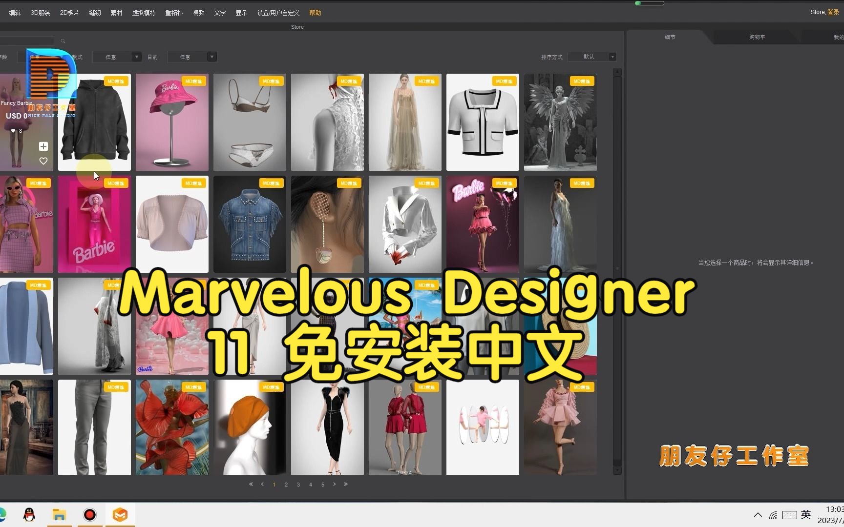844x527 pixels.
Task: Open the 虚拟模特 menu
Action: (x=144, y=13)
